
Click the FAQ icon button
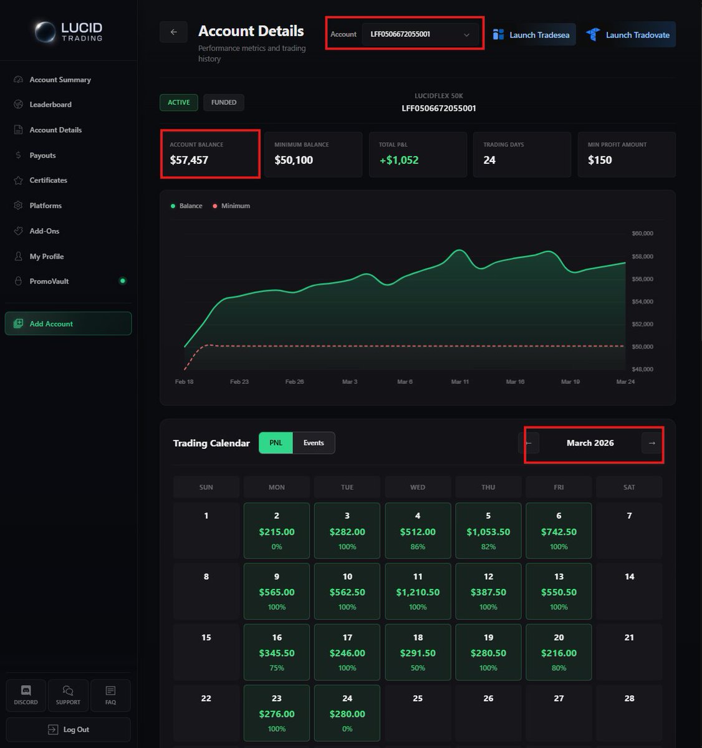tap(110, 696)
